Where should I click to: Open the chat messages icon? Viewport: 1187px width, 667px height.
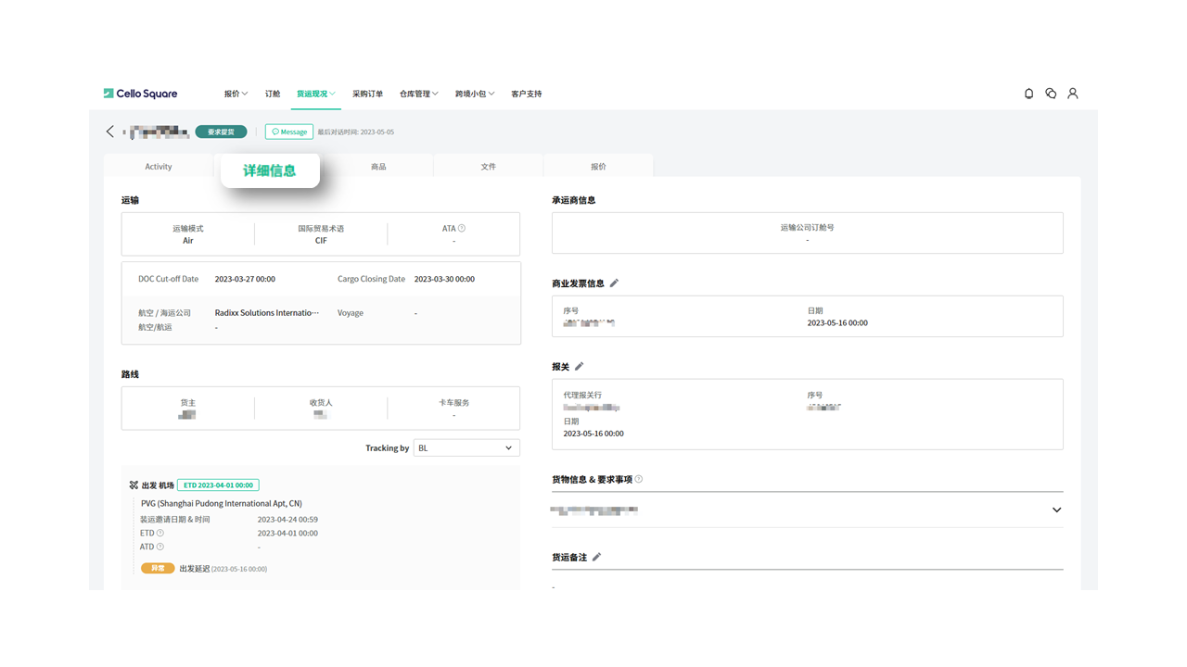click(x=1051, y=94)
